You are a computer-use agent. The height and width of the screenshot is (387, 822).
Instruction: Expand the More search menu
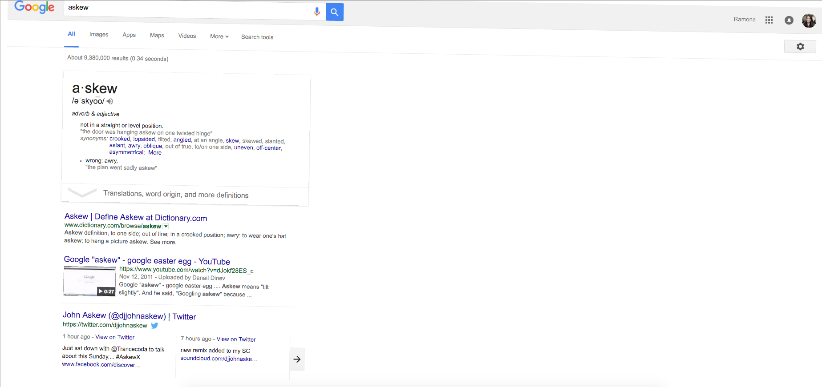(219, 36)
